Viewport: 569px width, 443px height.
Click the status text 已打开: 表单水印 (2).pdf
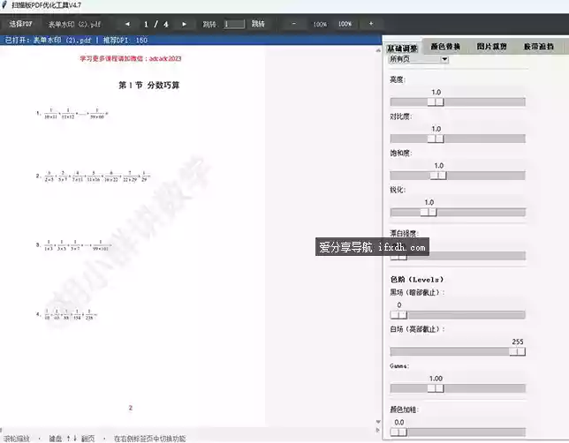pos(48,40)
